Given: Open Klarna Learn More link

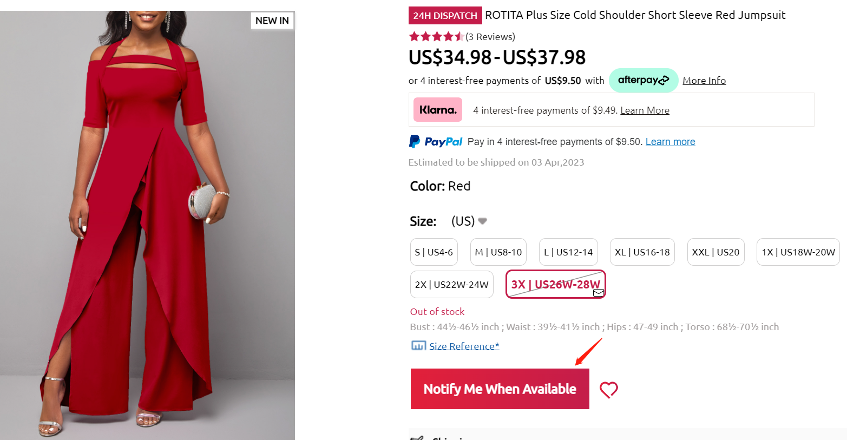Looking at the screenshot, I should click(x=645, y=110).
